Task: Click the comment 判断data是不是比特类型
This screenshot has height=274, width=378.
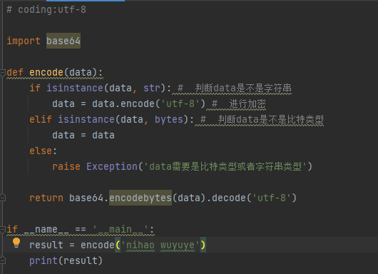Action: pyautogui.click(x=262, y=119)
